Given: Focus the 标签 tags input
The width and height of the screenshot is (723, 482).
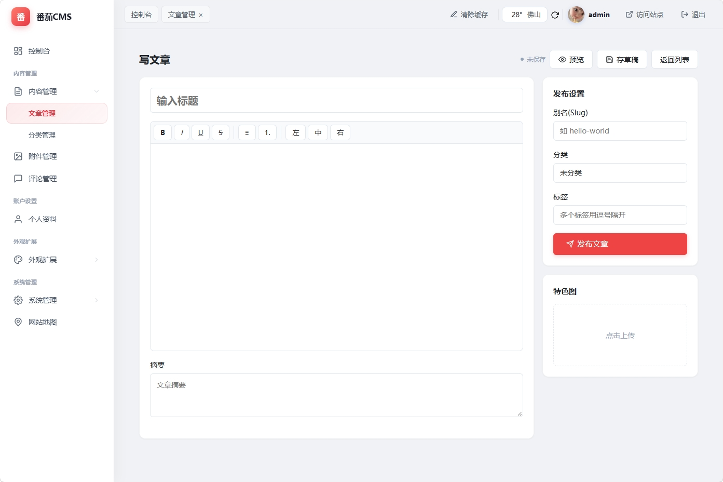Looking at the screenshot, I should click(x=620, y=215).
